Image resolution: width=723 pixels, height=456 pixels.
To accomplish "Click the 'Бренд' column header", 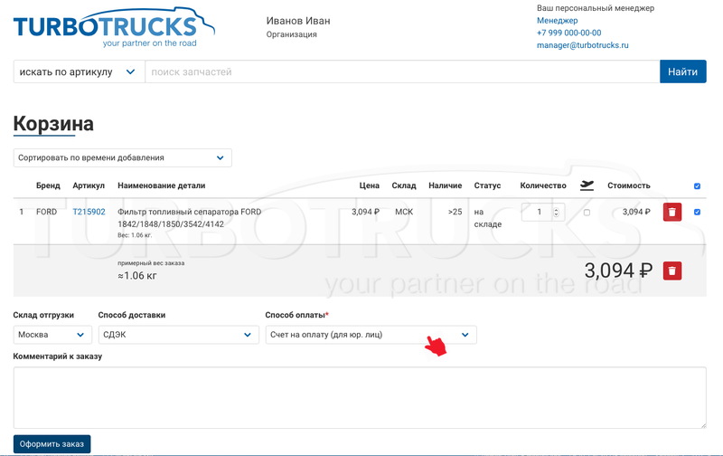I will (48, 185).
